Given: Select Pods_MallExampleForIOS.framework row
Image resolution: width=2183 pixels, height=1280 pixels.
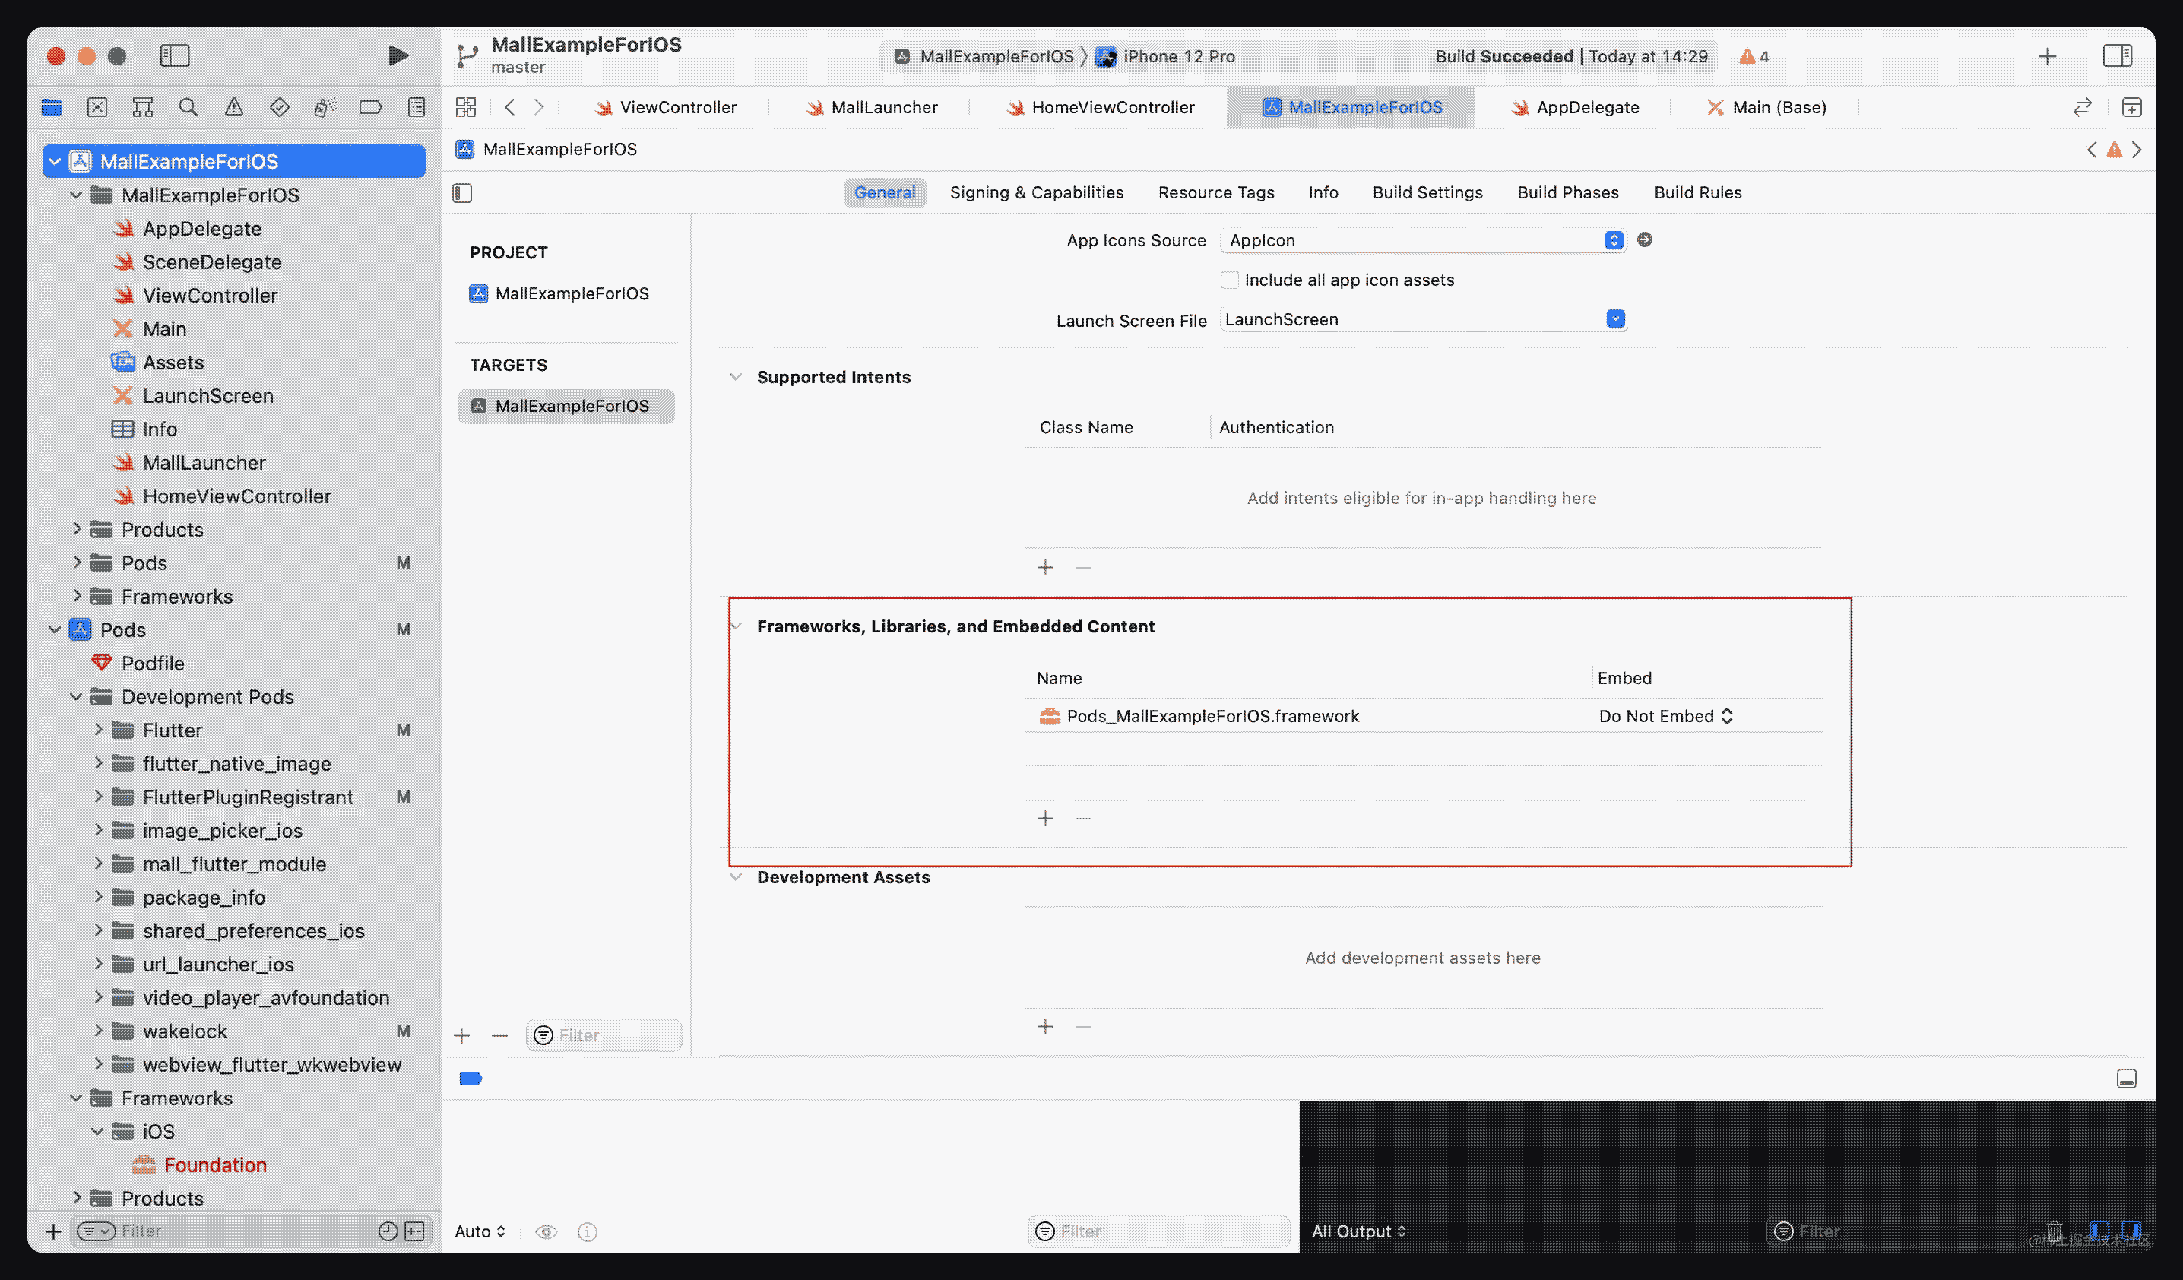Looking at the screenshot, I should pyautogui.click(x=1423, y=716).
